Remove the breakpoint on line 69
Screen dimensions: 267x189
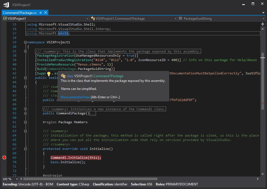(x=4, y=158)
